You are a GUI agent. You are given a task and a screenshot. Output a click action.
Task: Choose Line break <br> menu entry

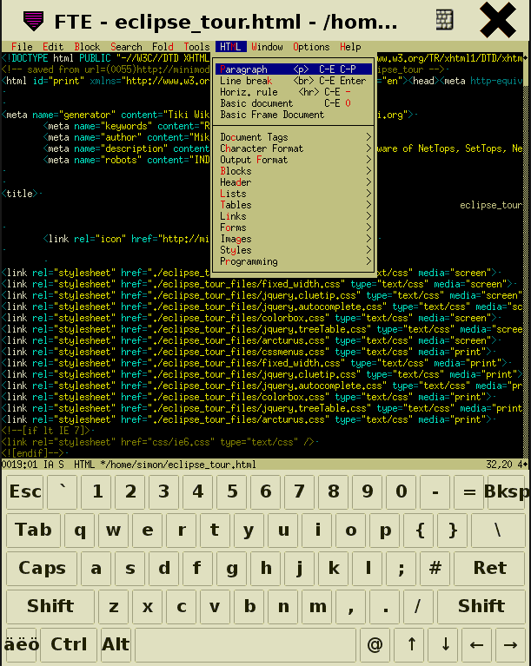[294, 81]
